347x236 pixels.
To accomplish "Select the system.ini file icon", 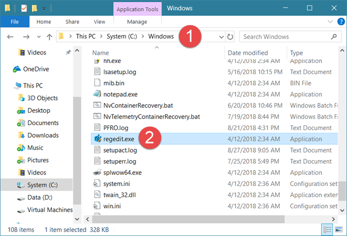I will (97, 184).
